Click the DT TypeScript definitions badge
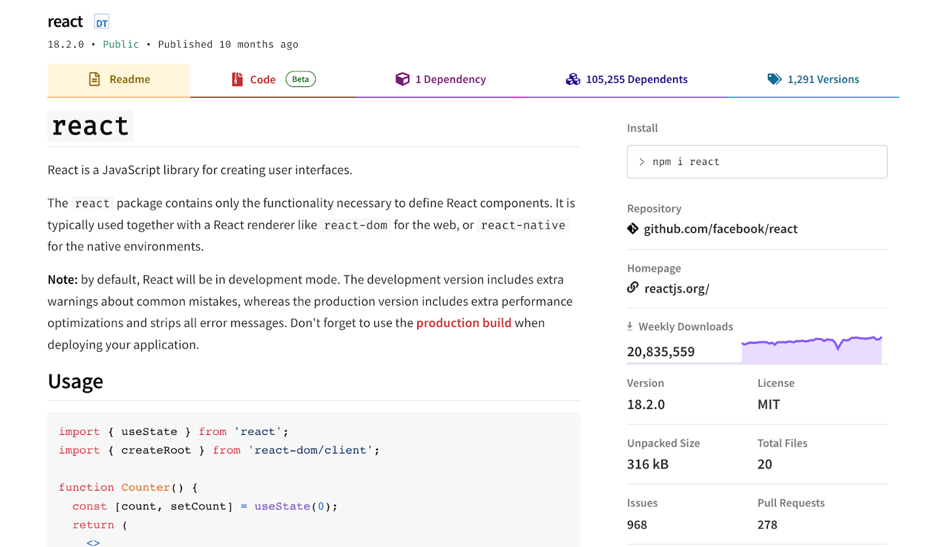Viewport: 930px width, 547px height. pyautogui.click(x=101, y=21)
